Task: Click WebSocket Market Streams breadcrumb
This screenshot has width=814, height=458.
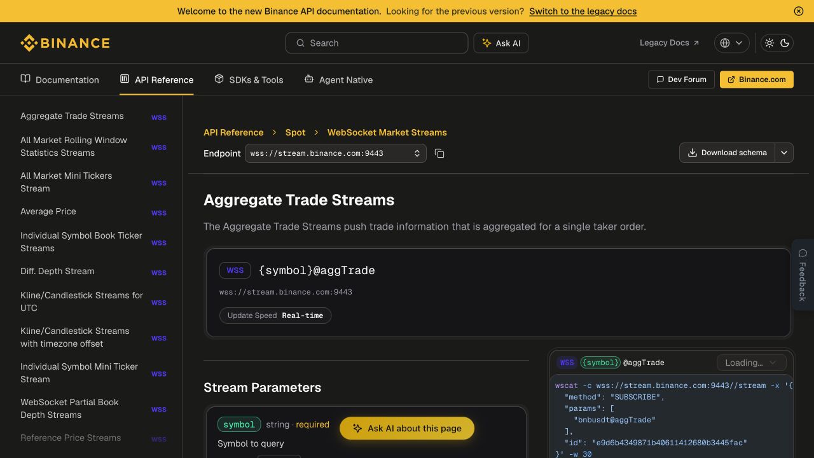Action: pos(387,132)
